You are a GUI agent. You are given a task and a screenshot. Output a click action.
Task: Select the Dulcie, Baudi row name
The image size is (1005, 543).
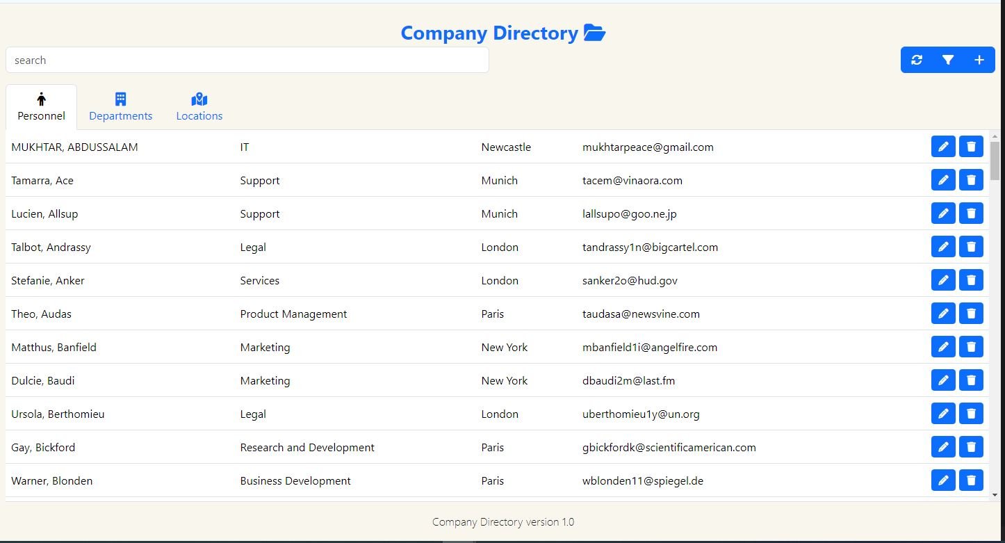tap(43, 380)
